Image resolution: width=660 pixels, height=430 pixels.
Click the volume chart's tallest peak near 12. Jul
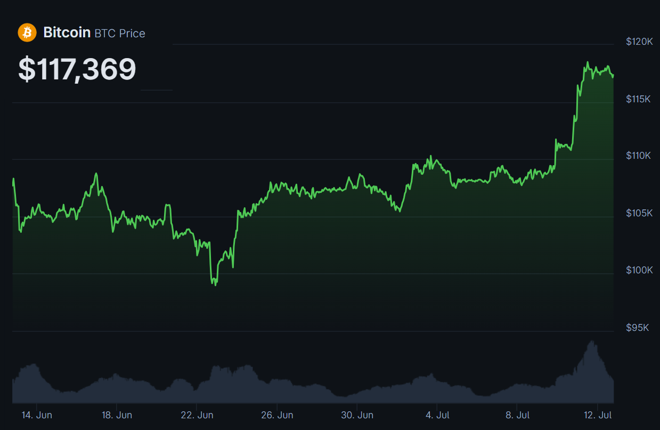pyautogui.click(x=592, y=341)
